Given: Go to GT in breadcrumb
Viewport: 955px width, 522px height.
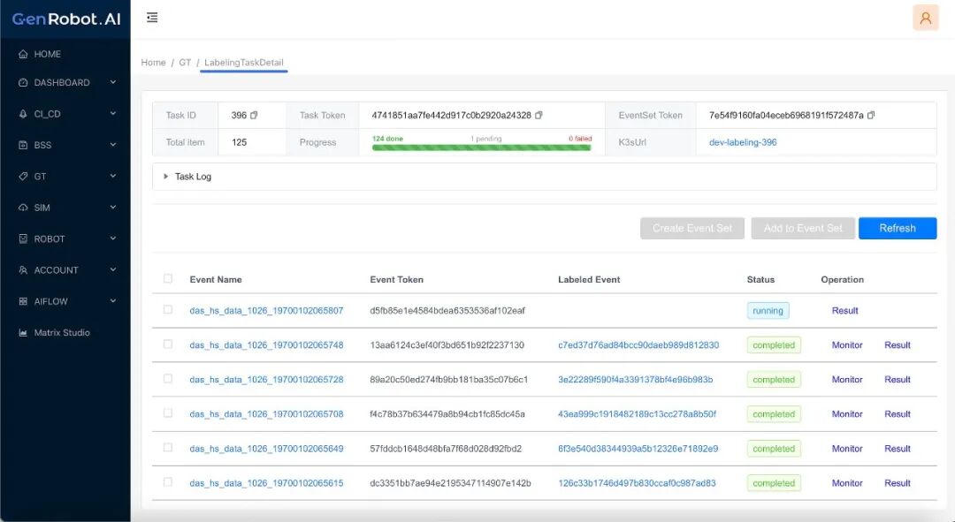Looking at the screenshot, I should 185,63.
